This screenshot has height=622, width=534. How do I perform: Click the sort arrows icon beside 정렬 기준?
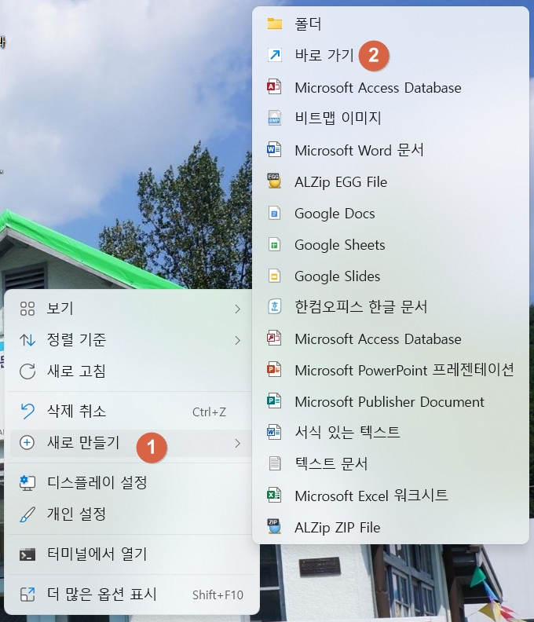[x=27, y=340]
